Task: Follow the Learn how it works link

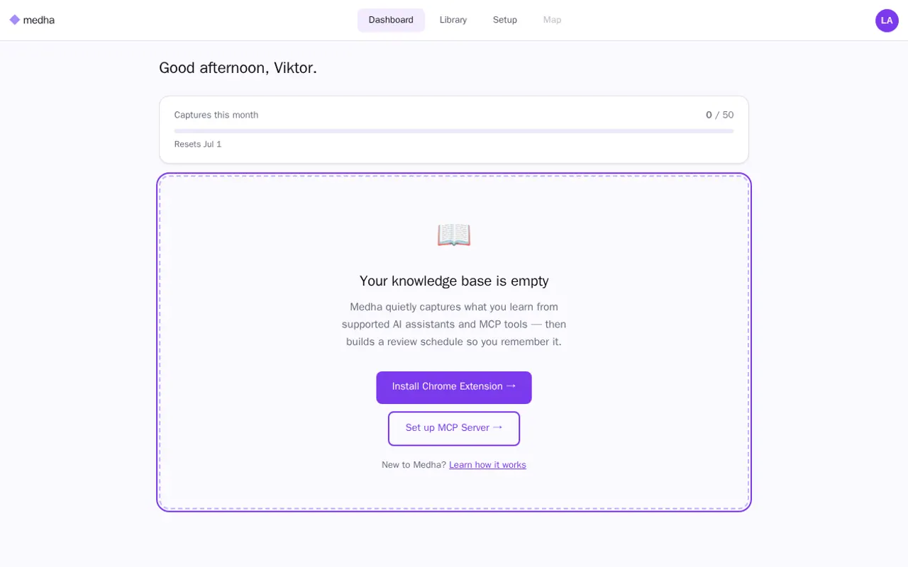Action: [x=487, y=465]
